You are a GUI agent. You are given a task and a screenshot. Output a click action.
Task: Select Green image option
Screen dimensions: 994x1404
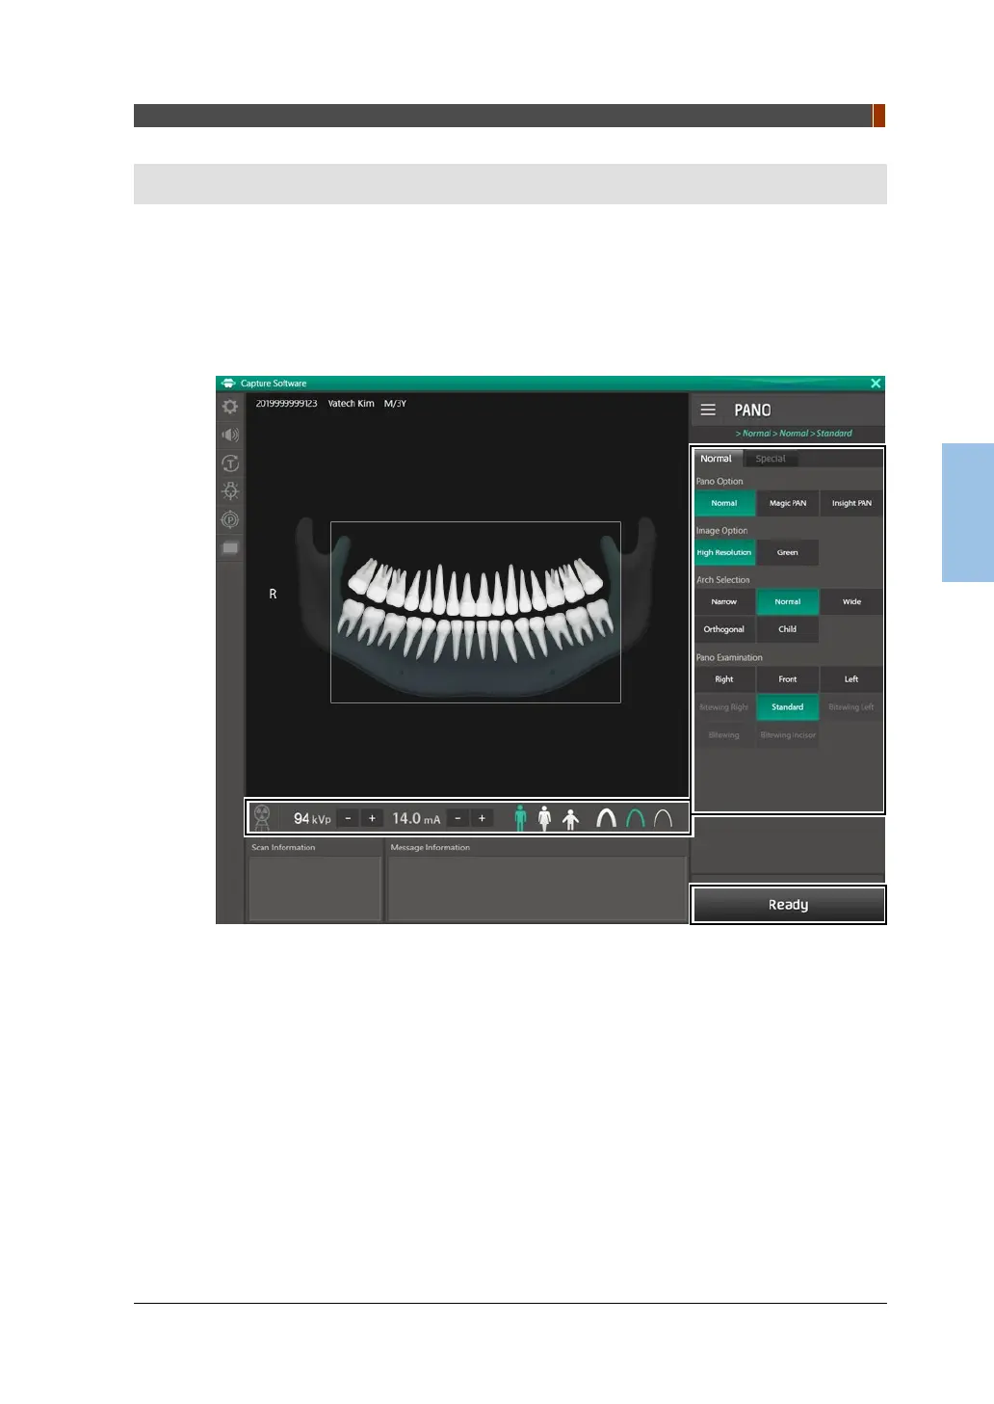coord(788,552)
